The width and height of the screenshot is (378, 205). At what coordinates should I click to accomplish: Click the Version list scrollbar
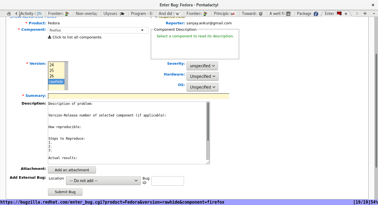pos(66,76)
